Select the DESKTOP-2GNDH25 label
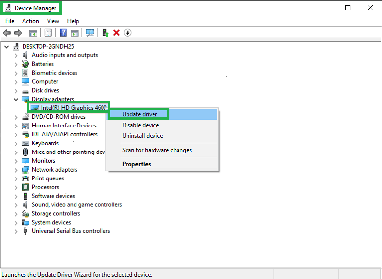382x279 pixels. coord(48,46)
